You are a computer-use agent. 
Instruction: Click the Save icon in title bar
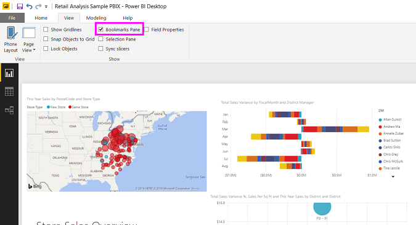point(20,6)
